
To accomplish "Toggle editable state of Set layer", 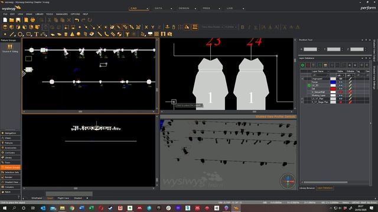I will 350,89.
